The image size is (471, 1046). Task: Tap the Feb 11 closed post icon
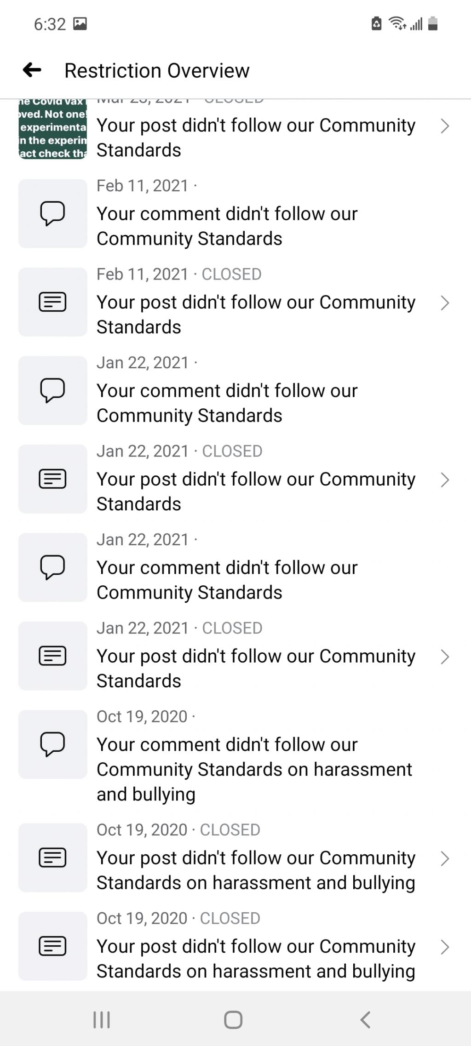point(52,302)
